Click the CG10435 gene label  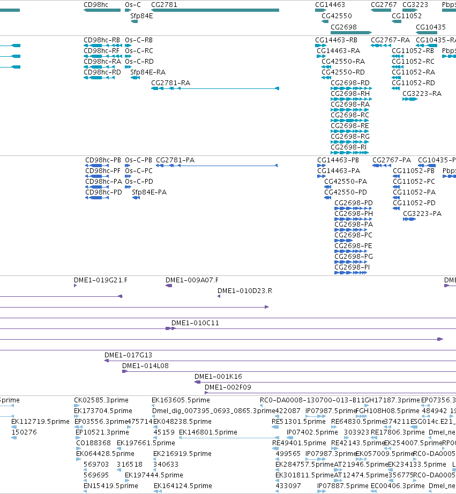coord(431,27)
